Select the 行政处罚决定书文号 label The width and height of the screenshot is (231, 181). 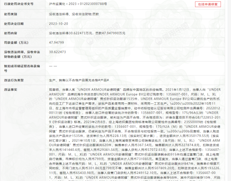19,4
